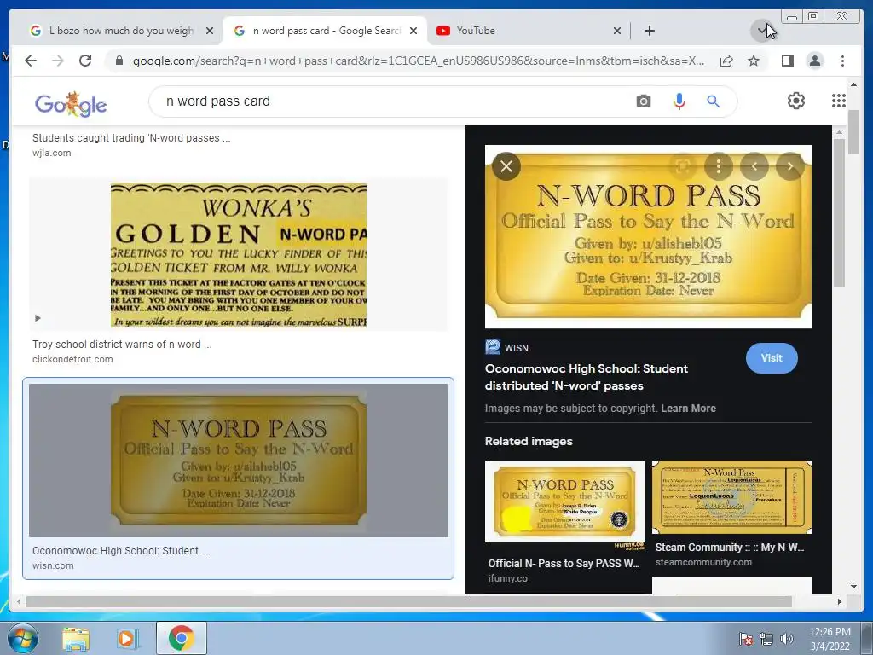
Task: Open the preview three-dot options menu
Action: point(718,166)
